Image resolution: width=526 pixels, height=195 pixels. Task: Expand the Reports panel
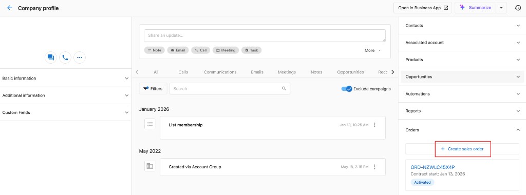tap(462, 111)
